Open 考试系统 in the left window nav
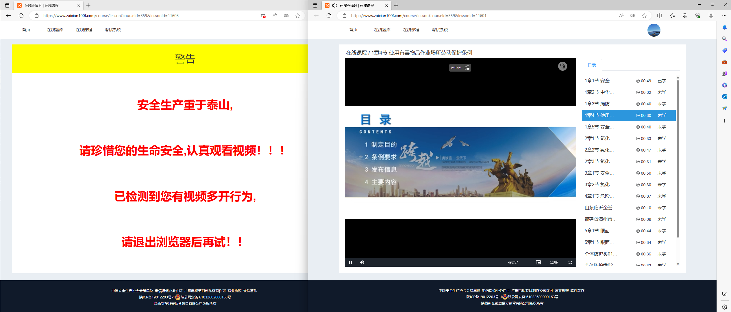Image resolution: width=731 pixels, height=312 pixels. (113, 30)
